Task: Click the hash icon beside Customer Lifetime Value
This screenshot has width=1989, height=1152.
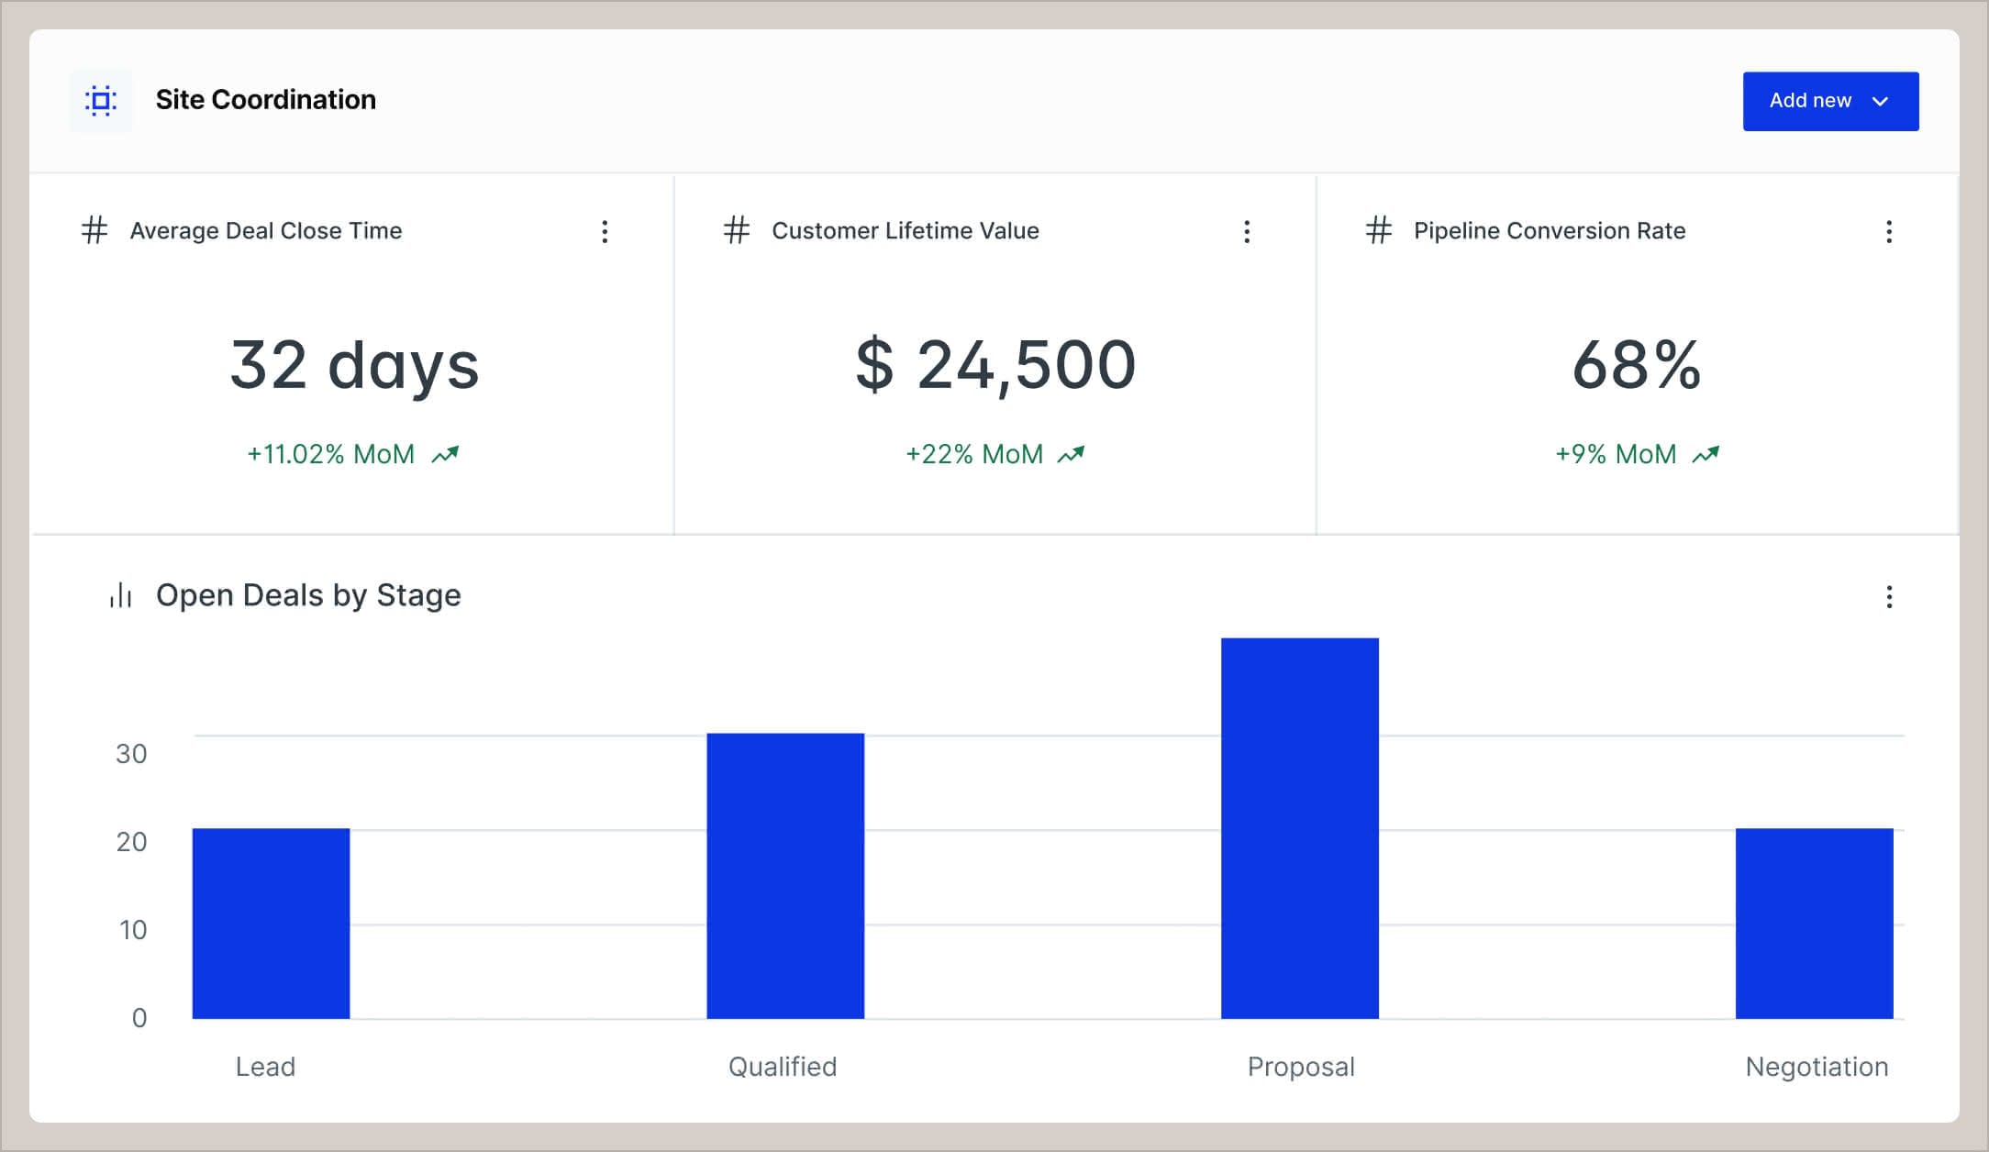Action: 739,231
